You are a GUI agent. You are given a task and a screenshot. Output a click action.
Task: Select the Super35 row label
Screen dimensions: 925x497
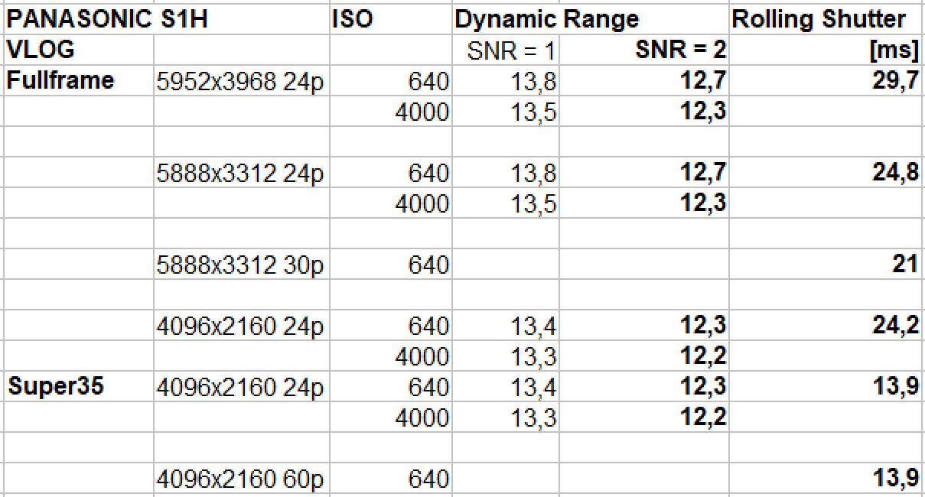(55, 386)
